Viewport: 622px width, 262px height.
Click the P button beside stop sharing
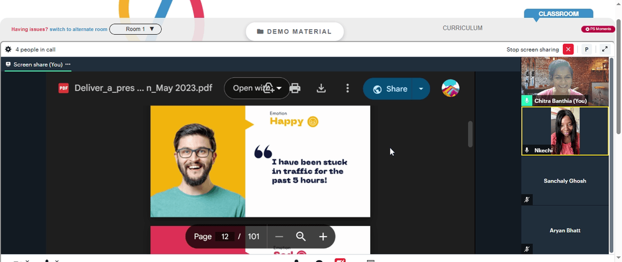pos(587,50)
